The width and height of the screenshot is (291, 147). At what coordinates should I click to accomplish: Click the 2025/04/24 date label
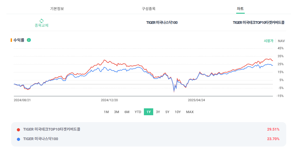196,100
